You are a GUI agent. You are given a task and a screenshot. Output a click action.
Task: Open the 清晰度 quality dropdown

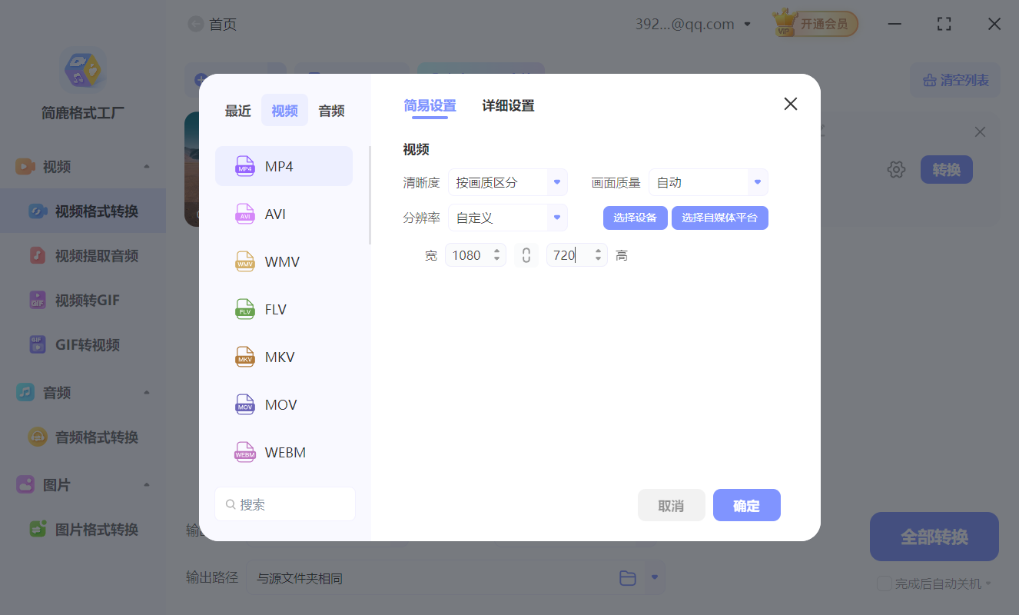pyautogui.click(x=556, y=182)
